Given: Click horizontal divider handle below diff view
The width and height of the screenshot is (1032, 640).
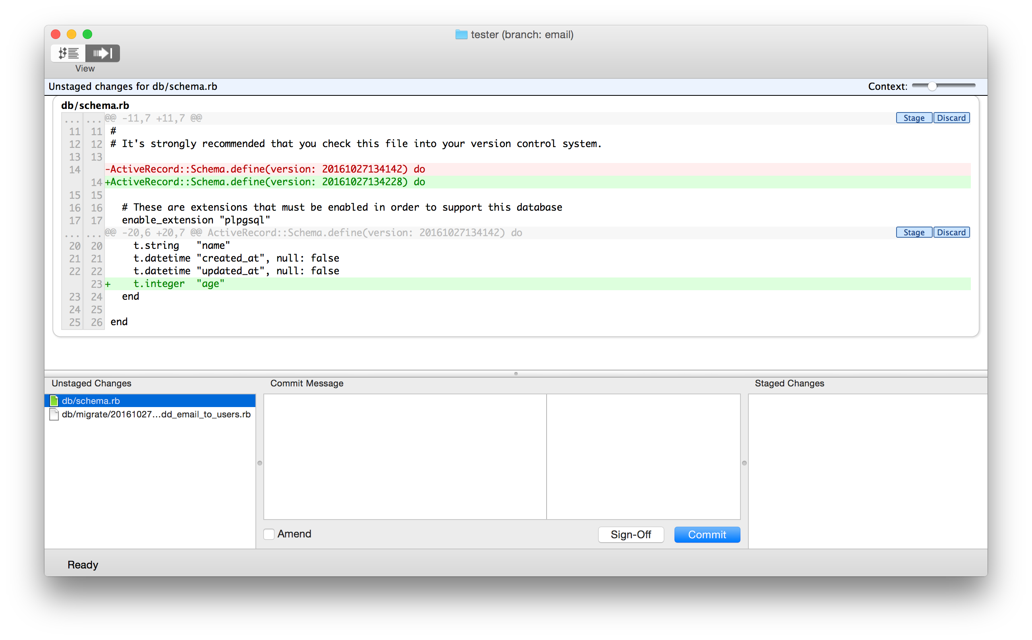Looking at the screenshot, I should pos(516,374).
